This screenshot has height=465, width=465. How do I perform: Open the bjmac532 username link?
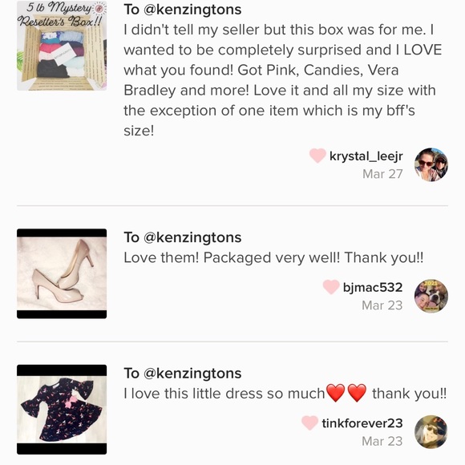[373, 287]
